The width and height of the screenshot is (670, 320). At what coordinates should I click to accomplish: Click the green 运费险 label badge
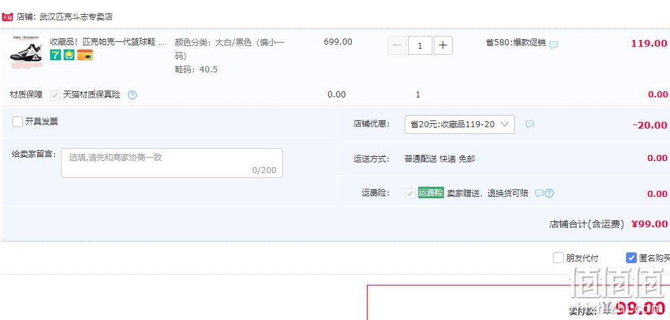(x=430, y=193)
